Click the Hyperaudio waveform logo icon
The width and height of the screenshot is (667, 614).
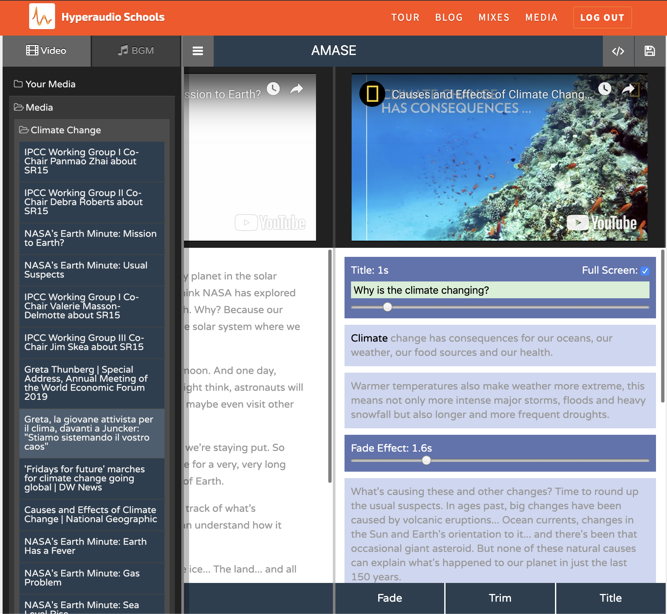pos(42,16)
